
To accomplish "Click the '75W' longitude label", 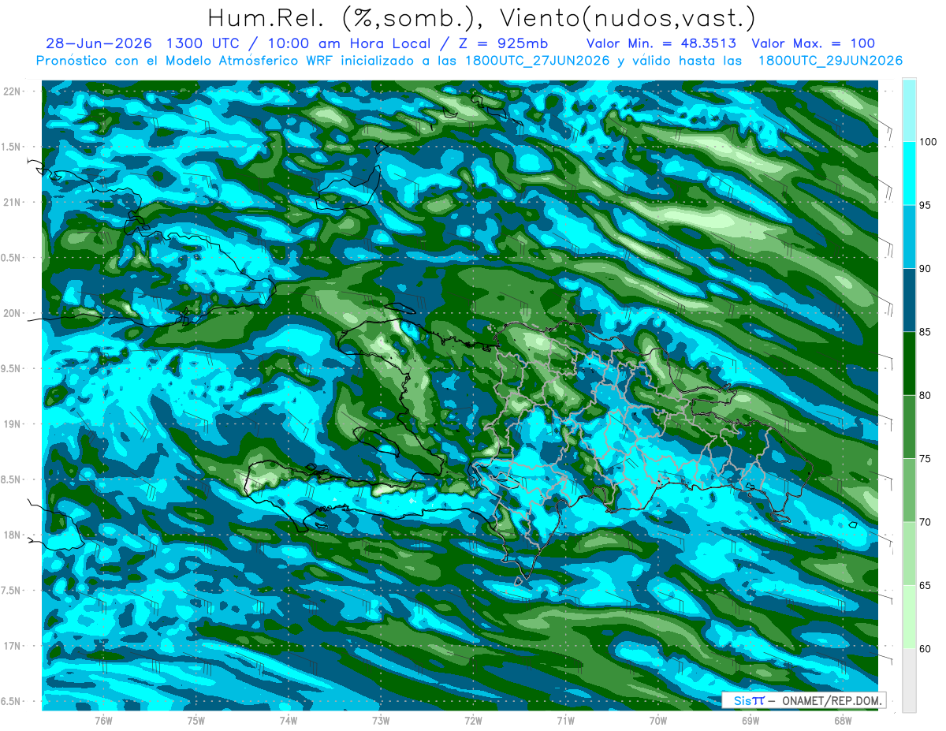I will tap(196, 721).
